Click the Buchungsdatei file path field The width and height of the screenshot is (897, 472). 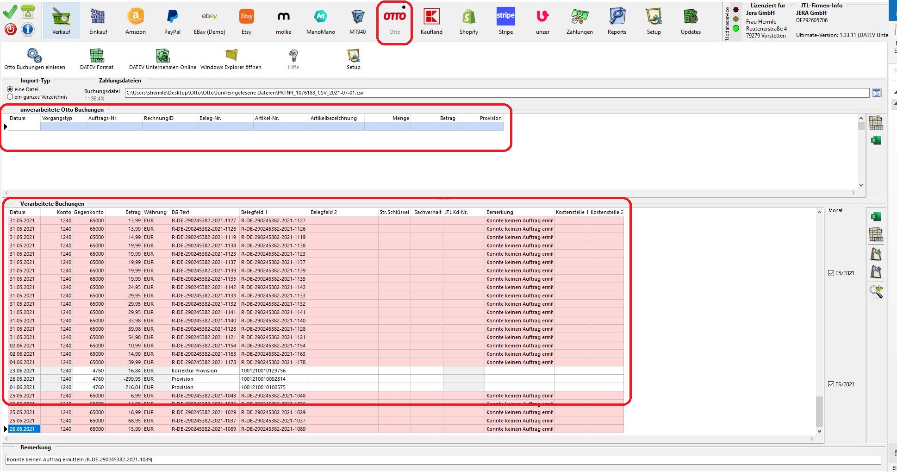(496, 93)
